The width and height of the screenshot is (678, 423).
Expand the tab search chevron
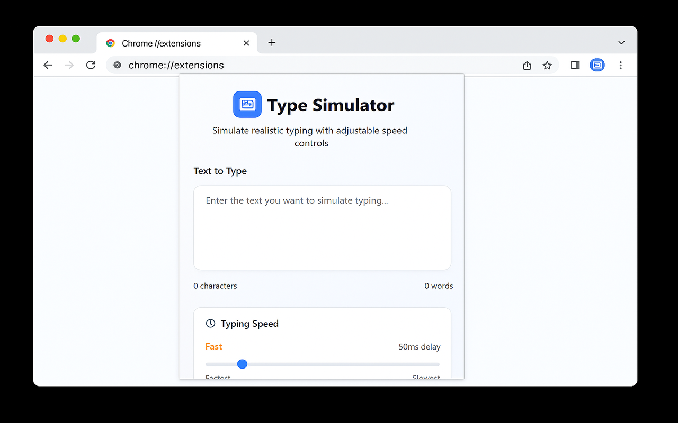tap(620, 43)
